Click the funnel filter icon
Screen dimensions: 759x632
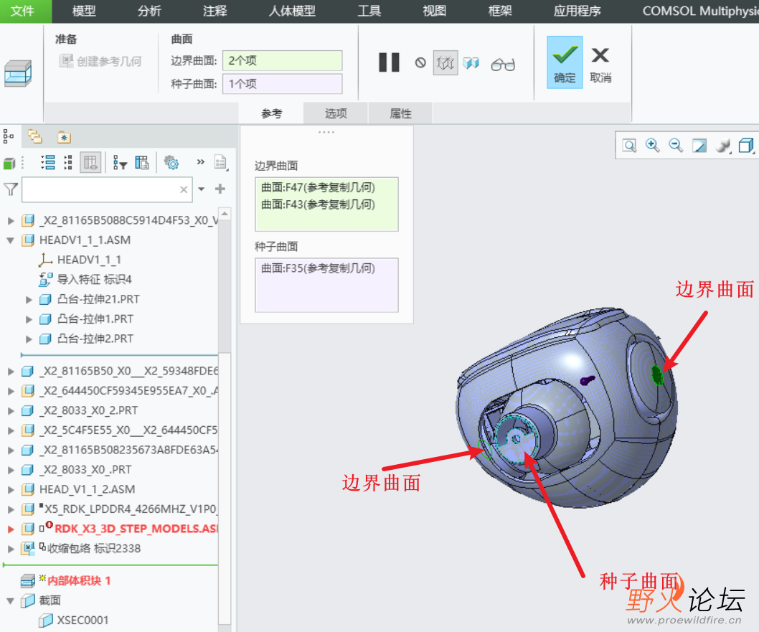click(x=10, y=189)
